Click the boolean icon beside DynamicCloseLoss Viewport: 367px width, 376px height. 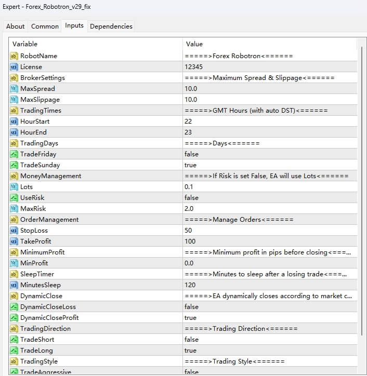(14, 307)
